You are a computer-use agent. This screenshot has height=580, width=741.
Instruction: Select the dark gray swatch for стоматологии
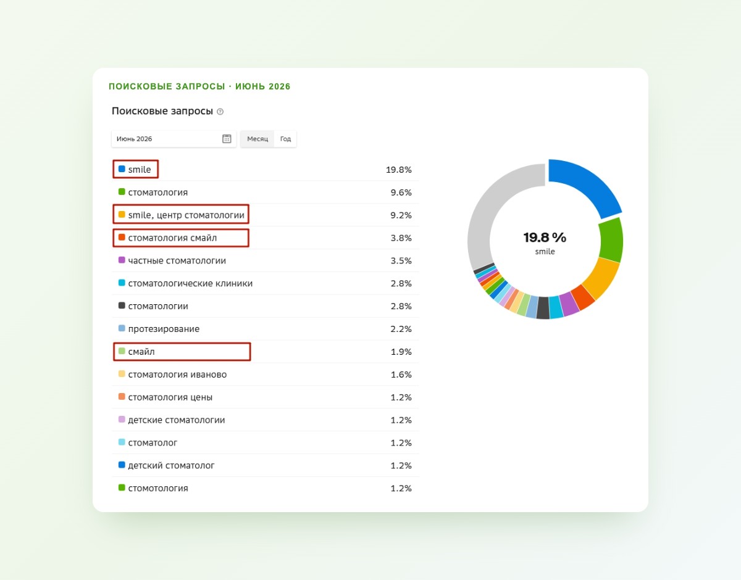tap(122, 306)
